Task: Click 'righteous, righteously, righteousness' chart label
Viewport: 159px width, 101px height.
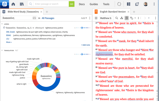Action: coord(70,92)
